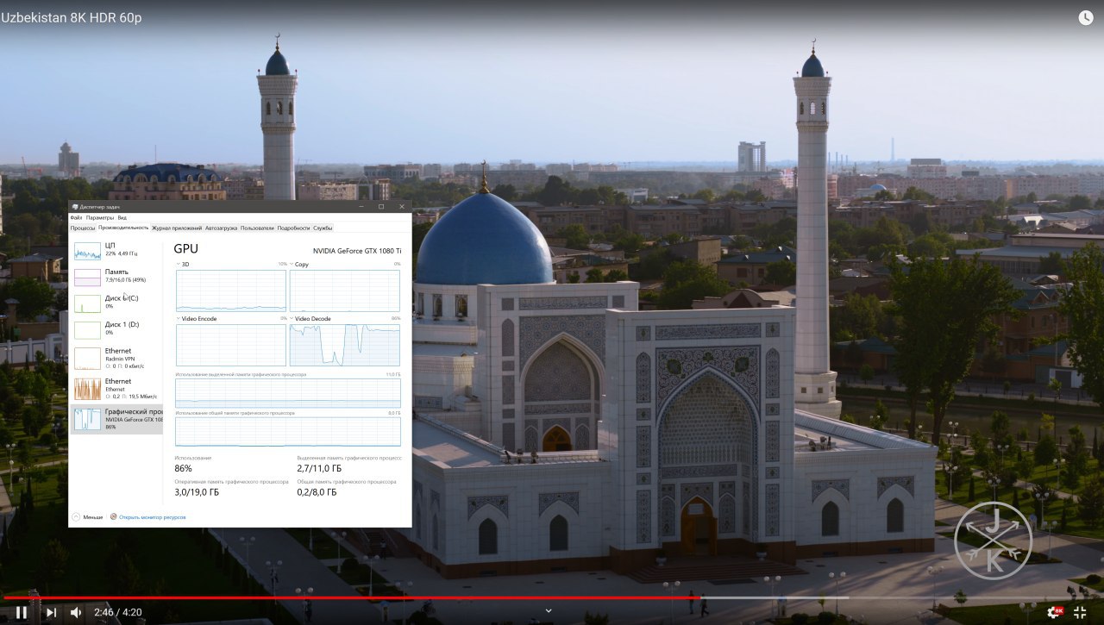Open the Вид menu in Task Manager
1104x625 pixels.
[x=122, y=218]
